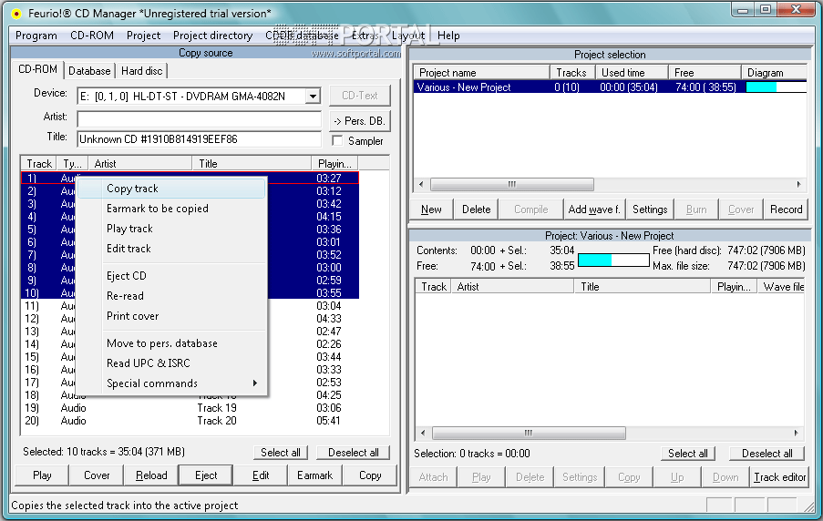Click the Artist input field
The height and width of the screenshot is (521, 823).
(x=199, y=119)
